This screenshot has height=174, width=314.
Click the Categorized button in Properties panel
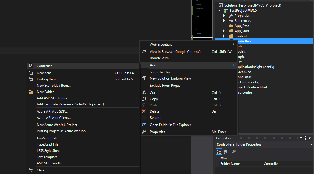coord(219,152)
